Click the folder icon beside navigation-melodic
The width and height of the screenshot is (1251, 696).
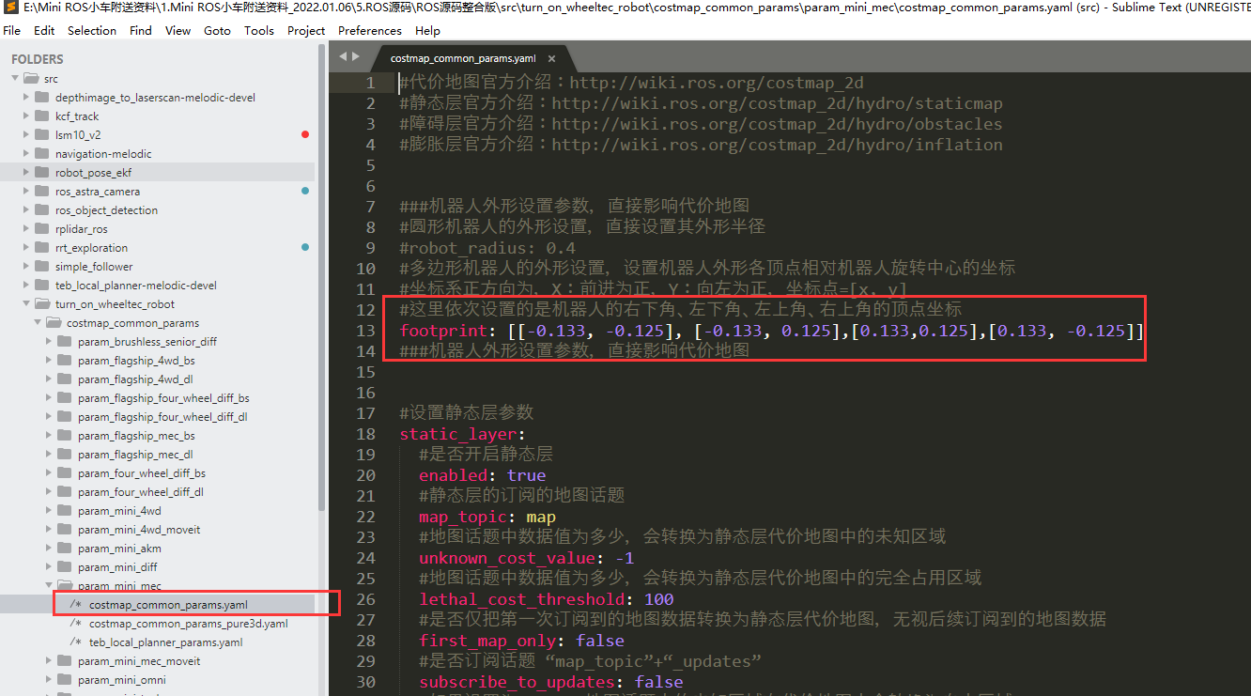click(41, 154)
